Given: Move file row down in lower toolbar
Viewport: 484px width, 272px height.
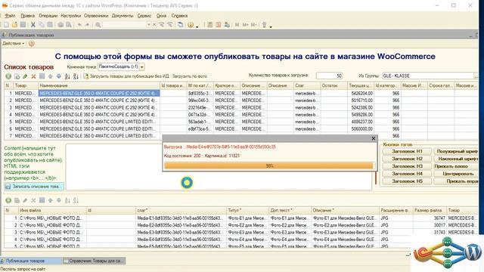Looking at the screenshot, I should click(x=58, y=200).
